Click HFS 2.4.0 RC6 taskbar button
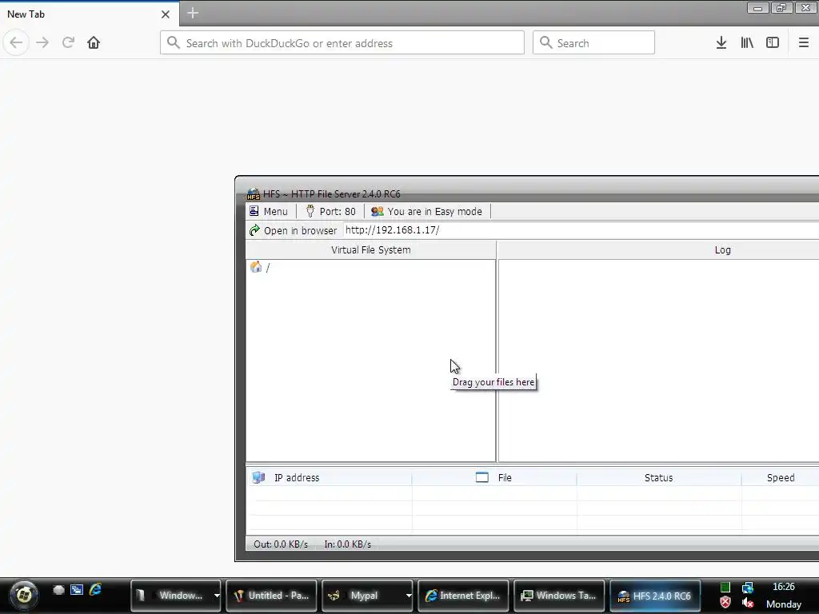The width and height of the screenshot is (819, 614). pyautogui.click(x=655, y=595)
